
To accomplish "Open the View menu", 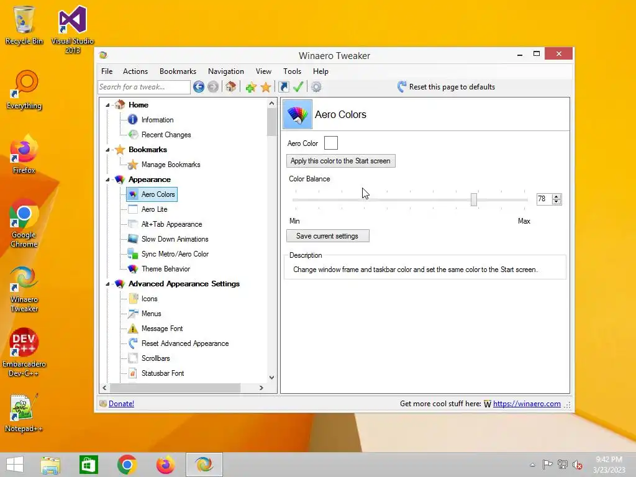I will [263, 71].
